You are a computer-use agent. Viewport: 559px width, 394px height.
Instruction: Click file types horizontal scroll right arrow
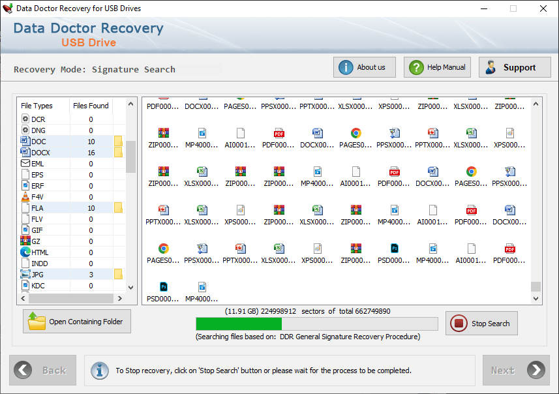coord(120,299)
